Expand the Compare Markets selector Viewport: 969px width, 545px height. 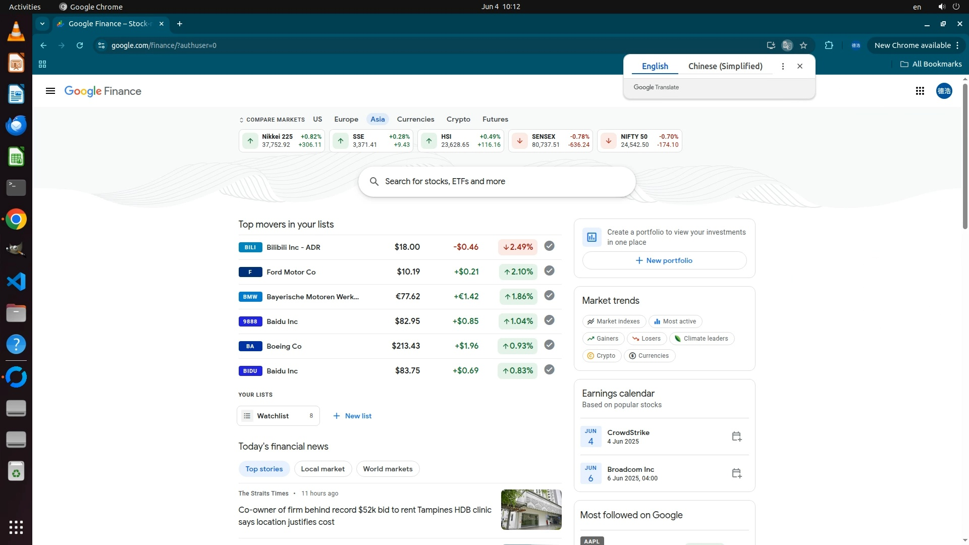pyautogui.click(x=272, y=120)
